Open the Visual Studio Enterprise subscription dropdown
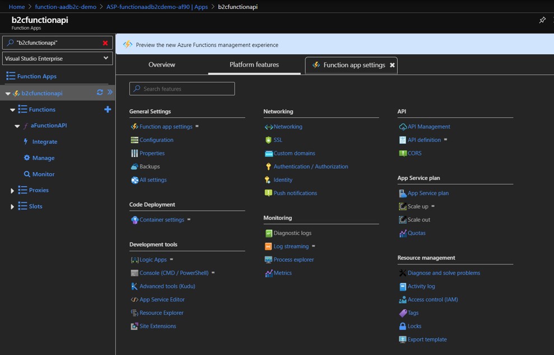The height and width of the screenshot is (355, 554). pyautogui.click(x=58, y=59)
